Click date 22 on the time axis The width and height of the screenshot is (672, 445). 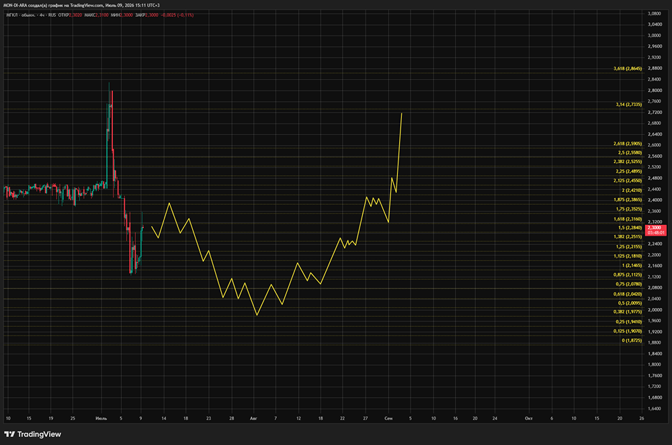tap(342, 418)
